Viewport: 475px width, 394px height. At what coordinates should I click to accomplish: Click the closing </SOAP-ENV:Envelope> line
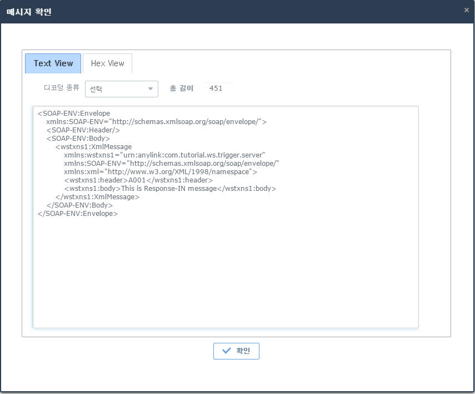[78, 214]
